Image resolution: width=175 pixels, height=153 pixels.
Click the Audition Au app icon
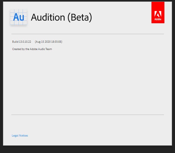(19, 17)
